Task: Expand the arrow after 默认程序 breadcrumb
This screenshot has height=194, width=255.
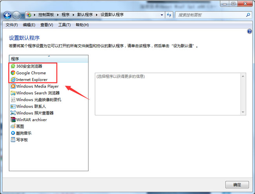Action: click(97, 15)
